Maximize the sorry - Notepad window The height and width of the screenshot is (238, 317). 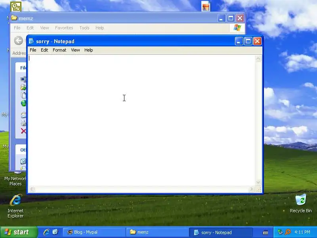[248, 41]
